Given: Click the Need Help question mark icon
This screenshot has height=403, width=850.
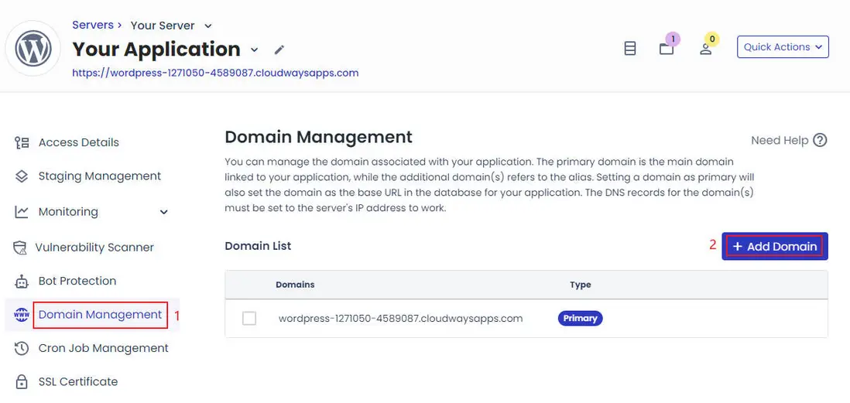Looking at the screenshot, I should click(x=820, y=140).
